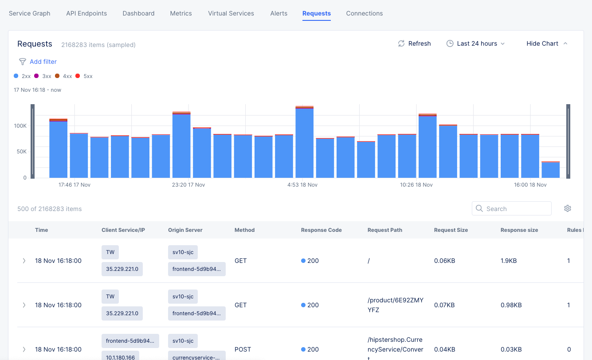Open the table settings gear icon
This screenshot has width=592, height=360.
point(568,208)
